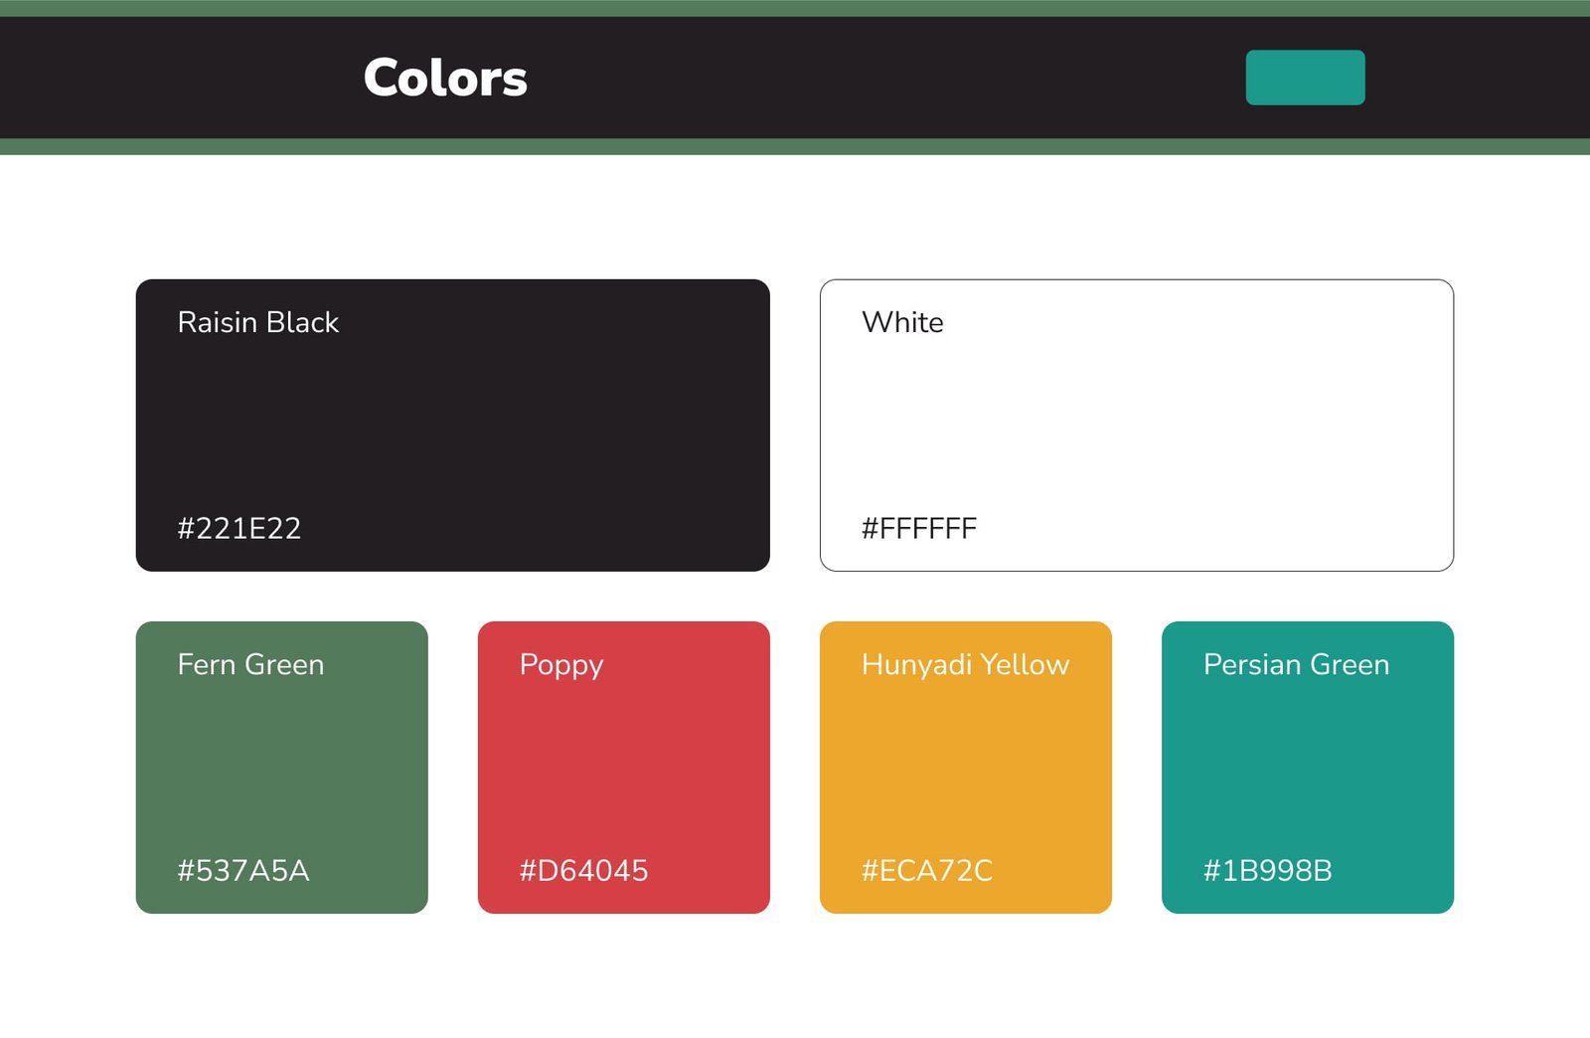Click the Poppy label text
Screen dimensions: 1590x1038
coord(561,665)
